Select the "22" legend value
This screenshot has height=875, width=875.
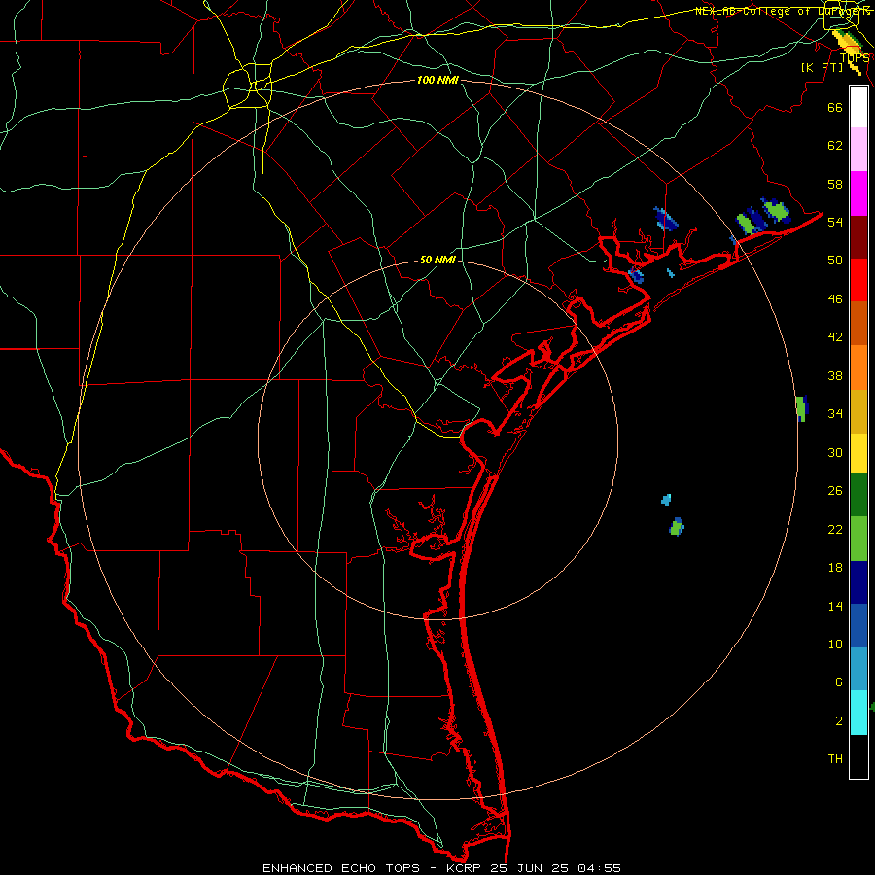click(x=835, y=529)
